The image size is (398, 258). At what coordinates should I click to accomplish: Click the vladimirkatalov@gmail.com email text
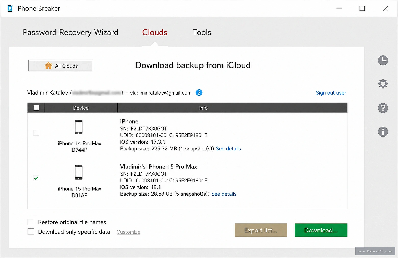tap(161, 93)
